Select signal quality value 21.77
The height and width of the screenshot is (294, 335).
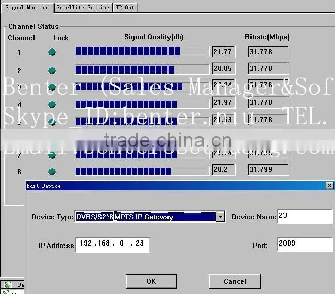tap(224, 52)
